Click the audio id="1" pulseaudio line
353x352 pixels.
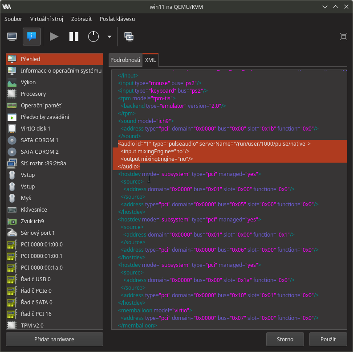tap(214, 144)
